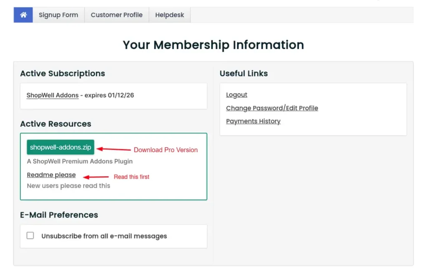
Task: Click the home icon in navigation bar
Action: [23, 15]
